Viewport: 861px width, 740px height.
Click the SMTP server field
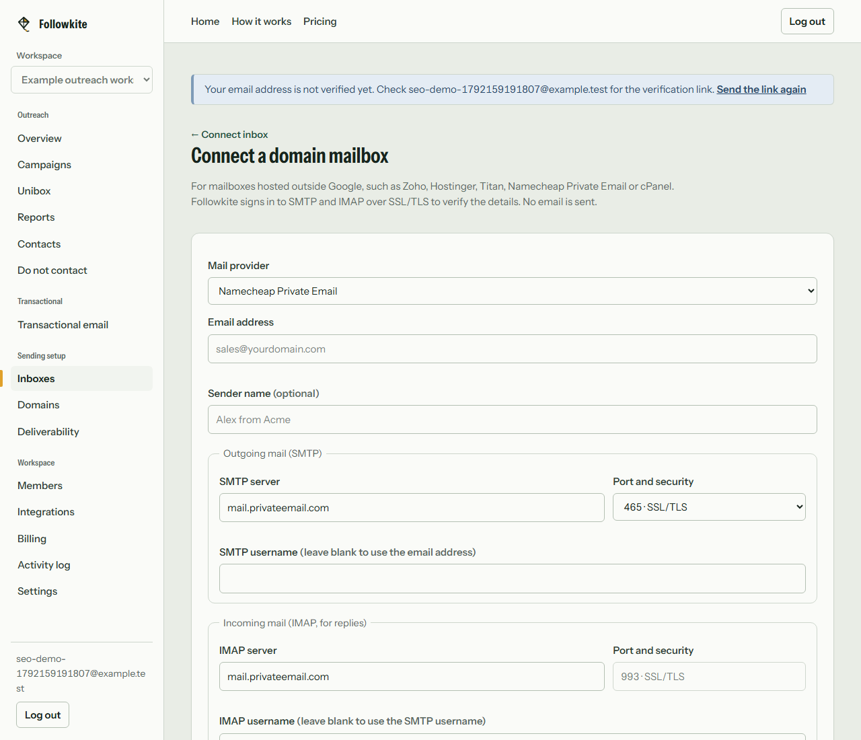coord(412,508)
